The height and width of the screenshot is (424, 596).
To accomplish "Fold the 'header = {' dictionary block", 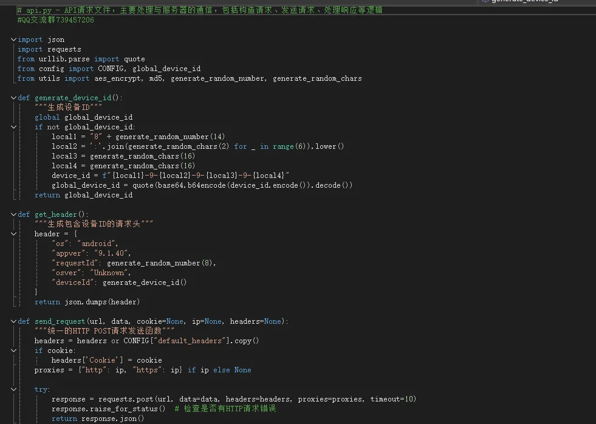I will click(x=13, y=234).
